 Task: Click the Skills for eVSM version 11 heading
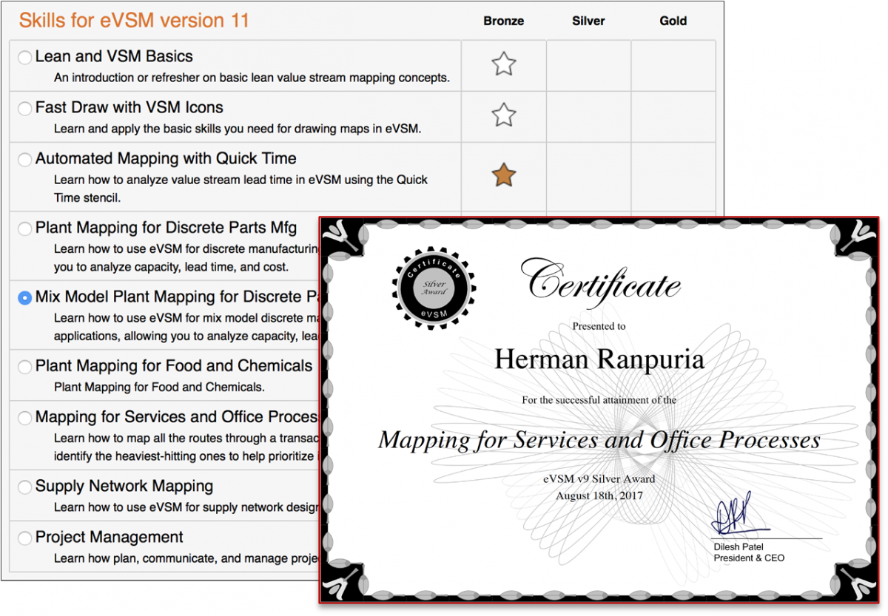[x=134, y=21]
